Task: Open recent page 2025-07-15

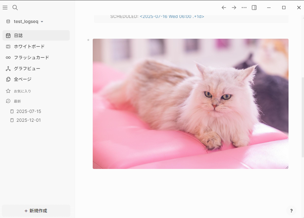Action: click(29, 111)
